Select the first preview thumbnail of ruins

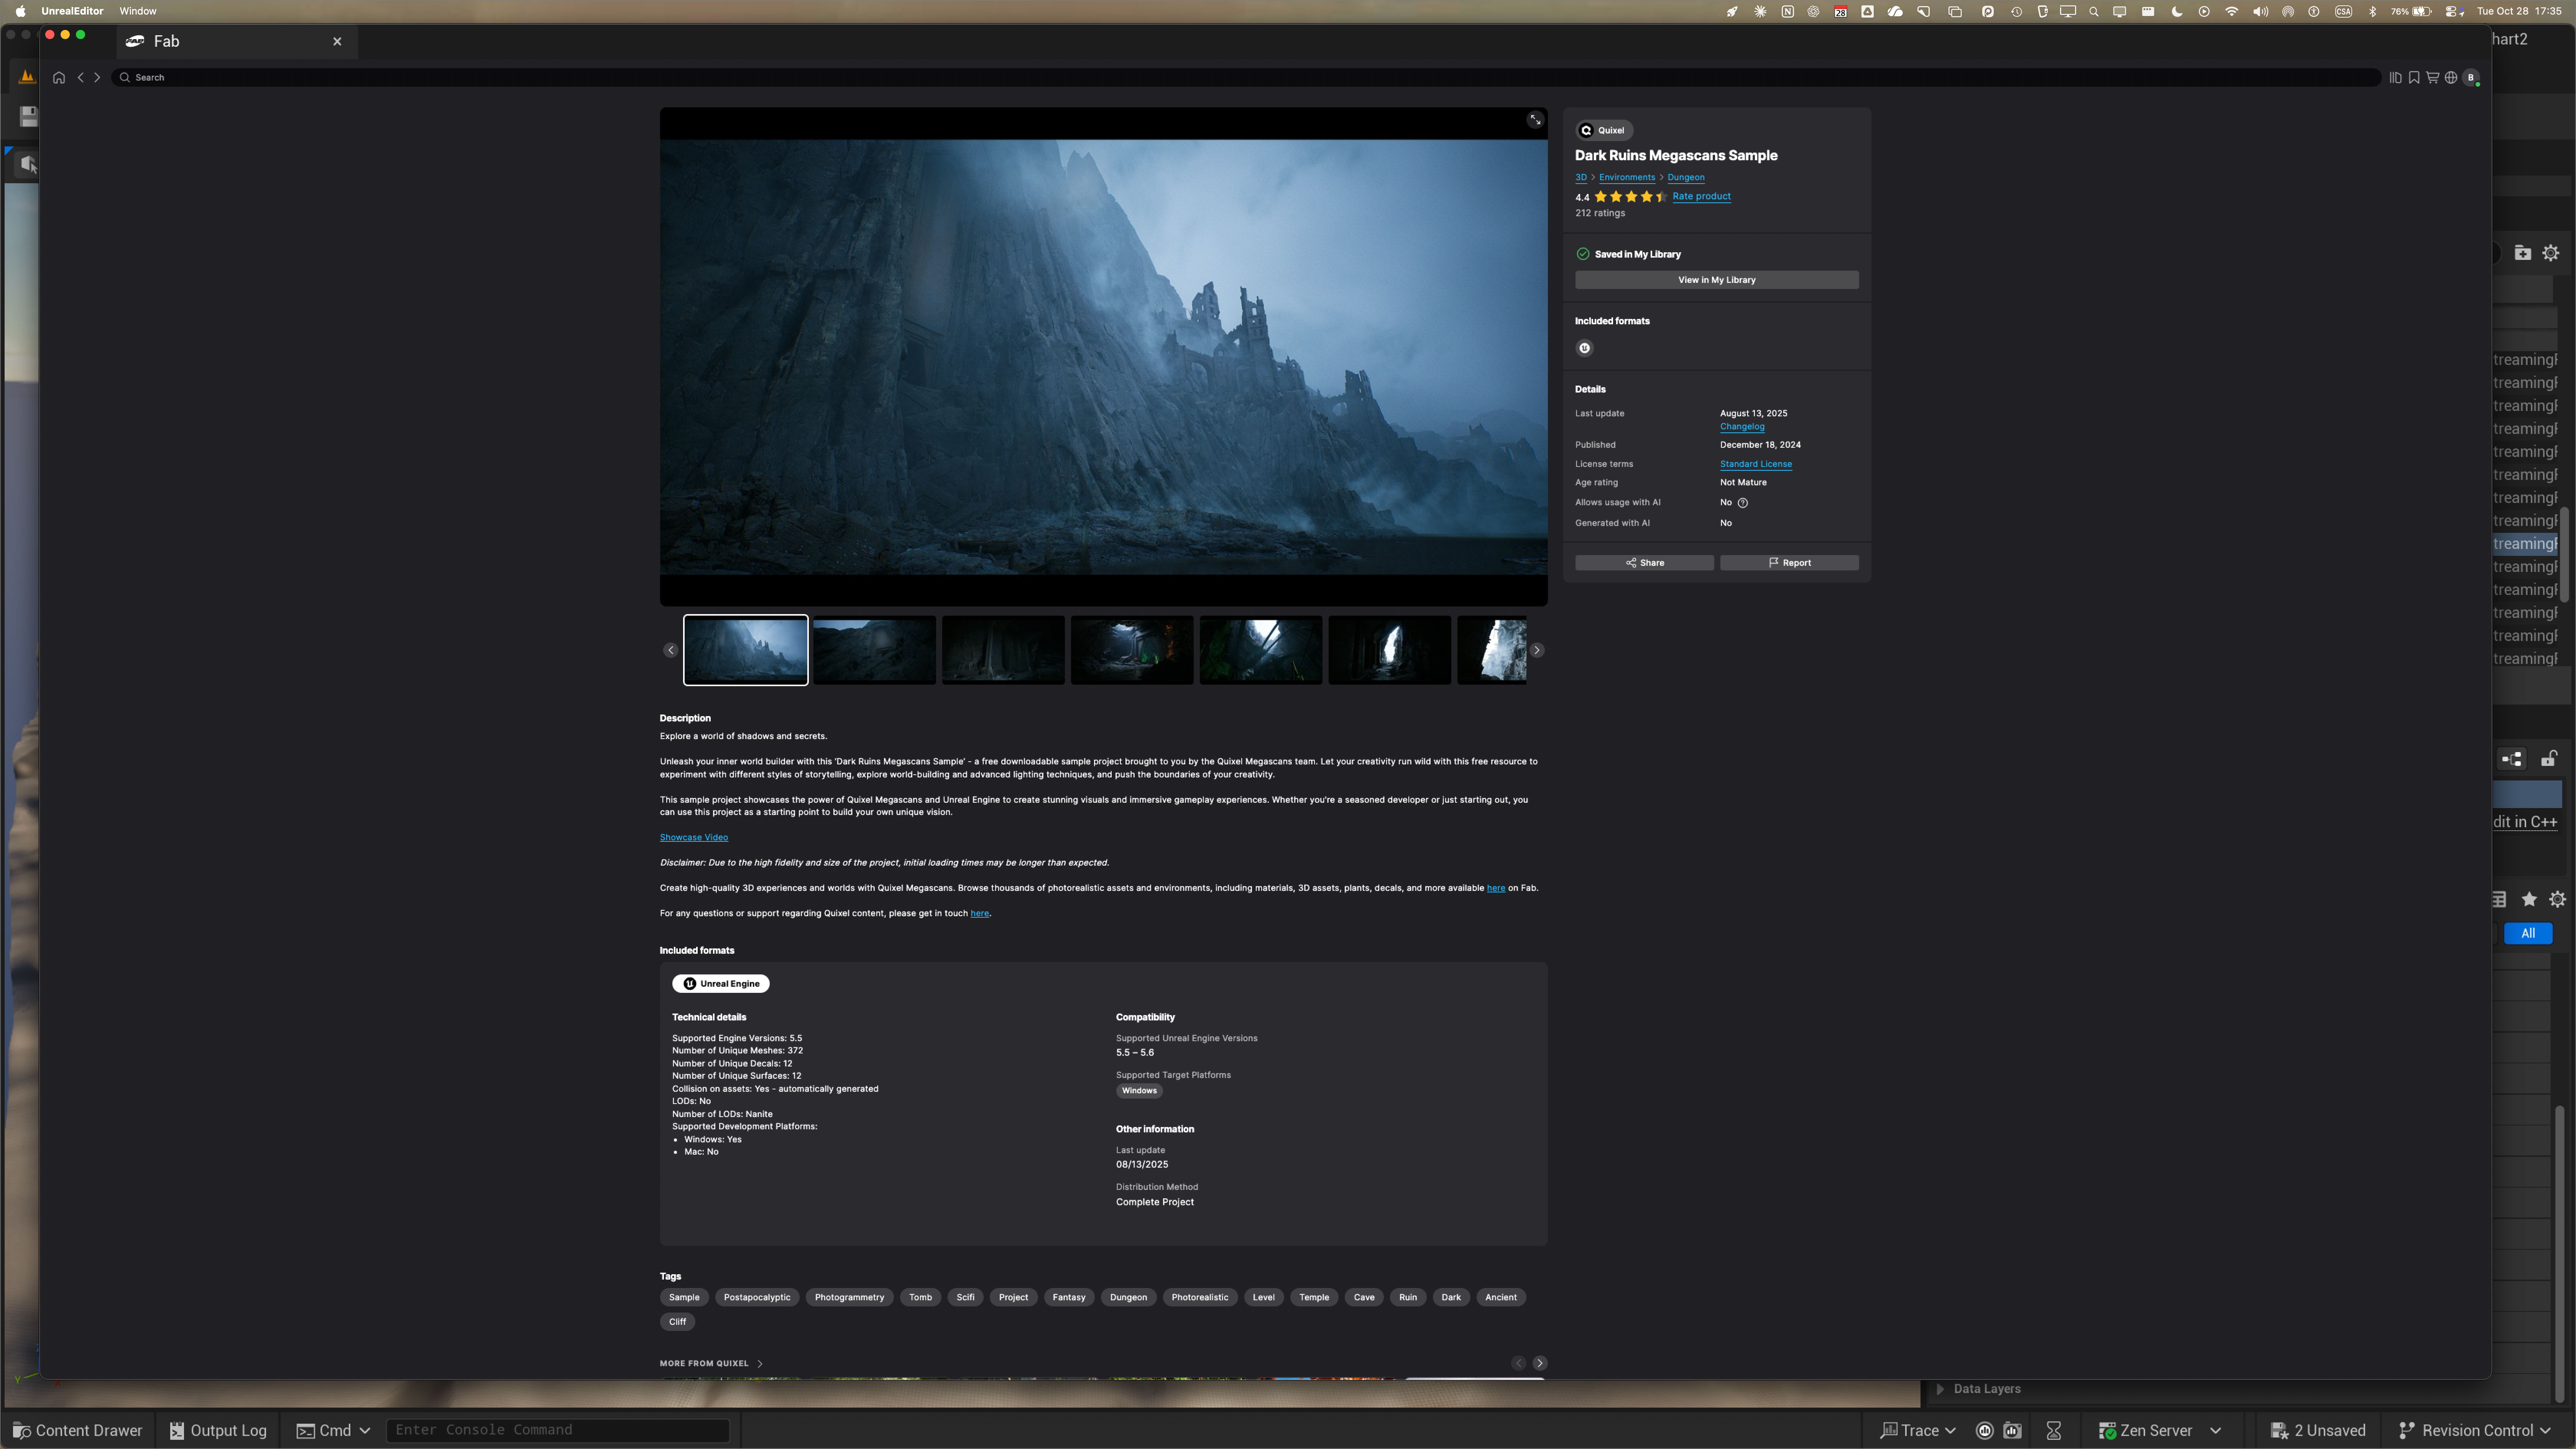[x=746, y=650]
